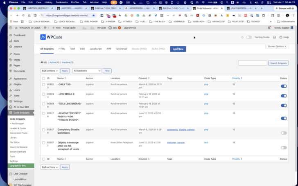Toggle Testing Mode switch
The height and width of the screenshot is (186, 298).
point(249,37)
